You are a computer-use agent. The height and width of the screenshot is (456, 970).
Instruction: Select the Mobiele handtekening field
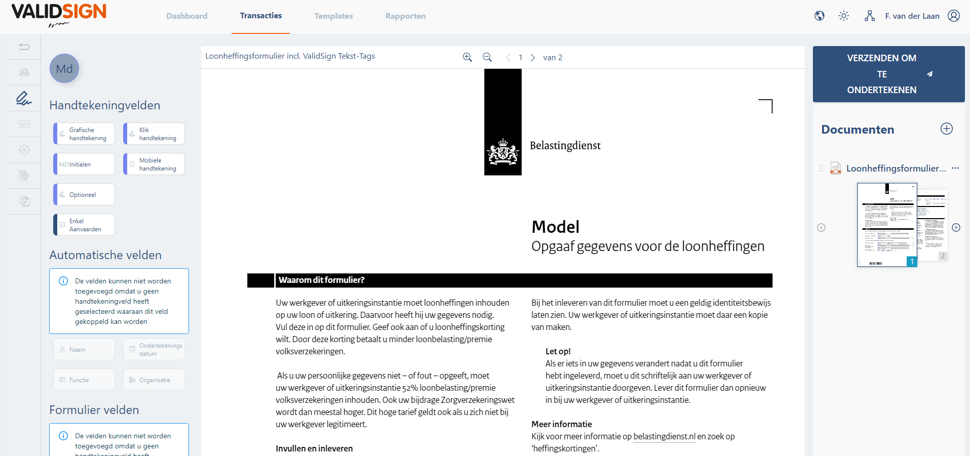click(154, 164)
